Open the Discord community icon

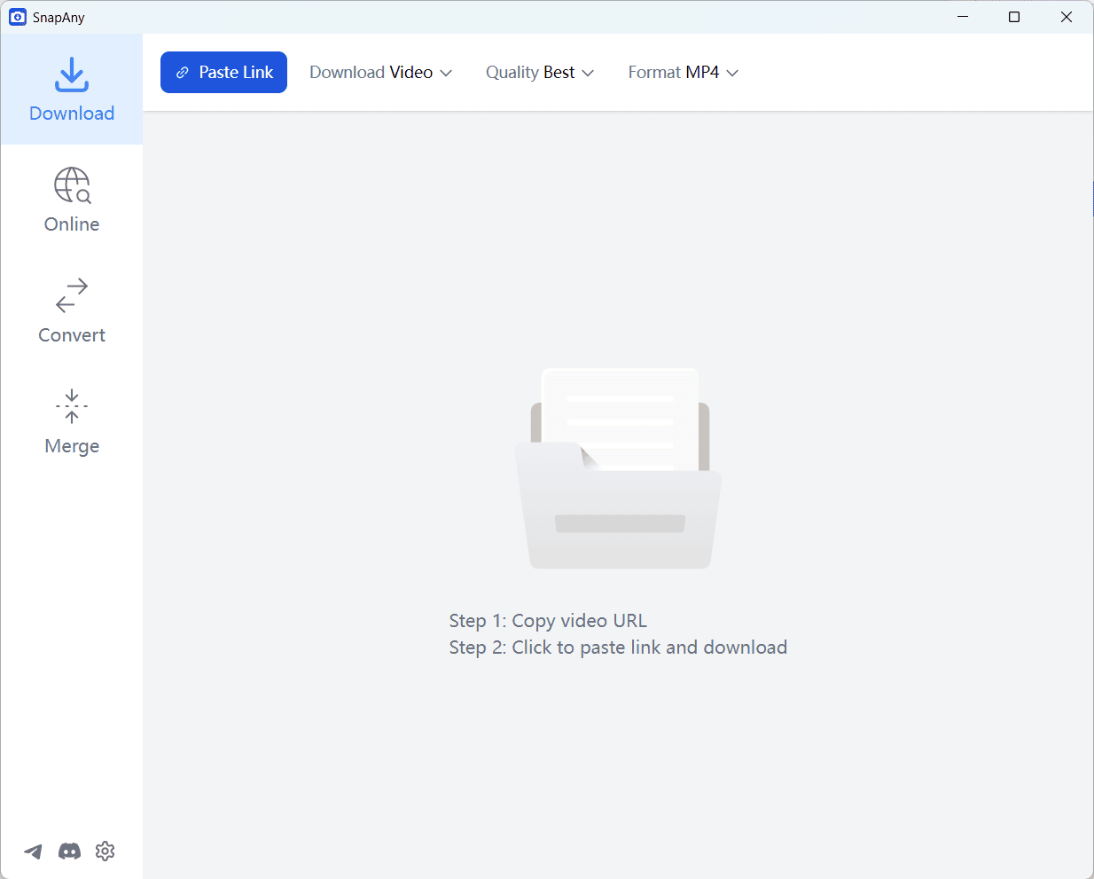(69, 852)
